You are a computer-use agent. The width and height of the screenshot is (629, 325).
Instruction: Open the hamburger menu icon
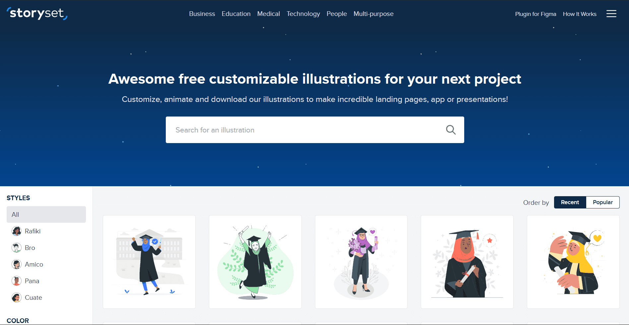click(611, 14)
